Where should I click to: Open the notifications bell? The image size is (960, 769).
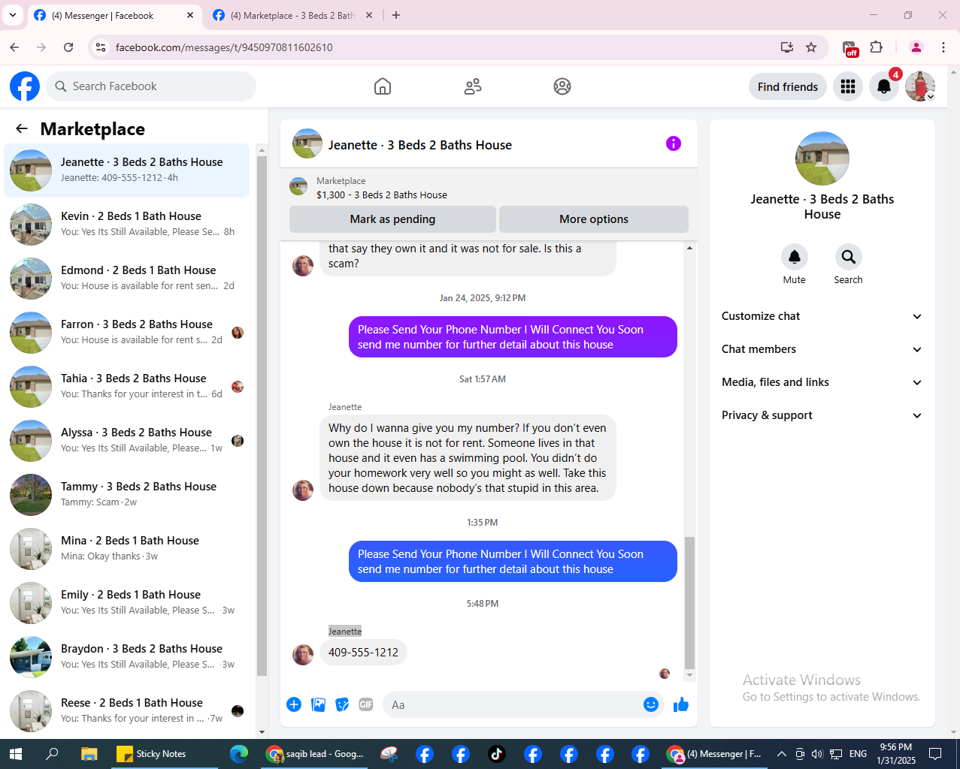pyautogui.click(x=884, y=86)
